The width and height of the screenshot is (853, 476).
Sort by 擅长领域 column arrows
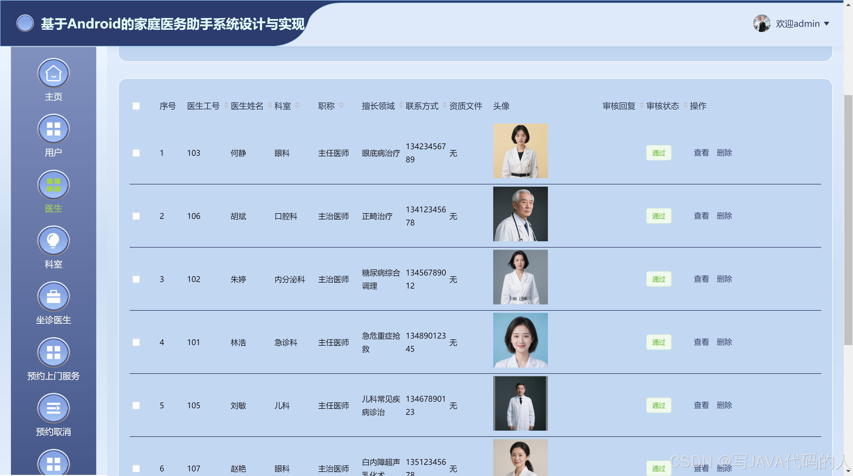click(x=401, y=105)
